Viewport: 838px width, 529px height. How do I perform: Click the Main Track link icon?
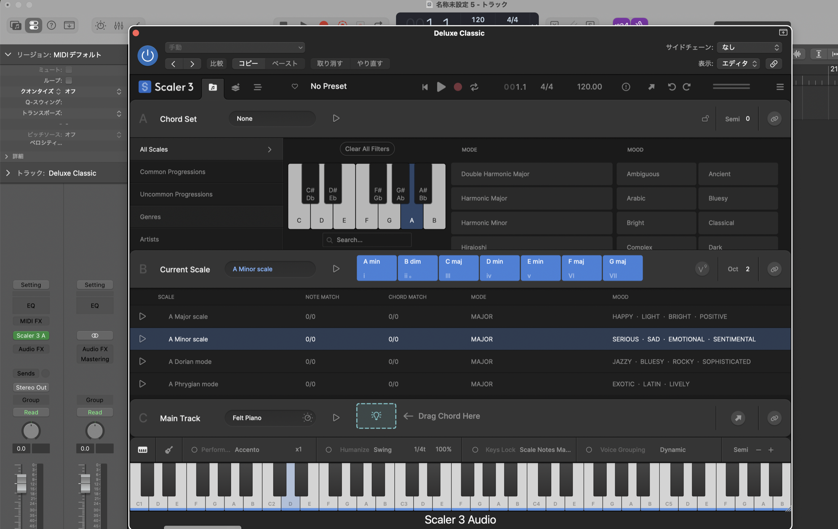(x=774, y=418)
